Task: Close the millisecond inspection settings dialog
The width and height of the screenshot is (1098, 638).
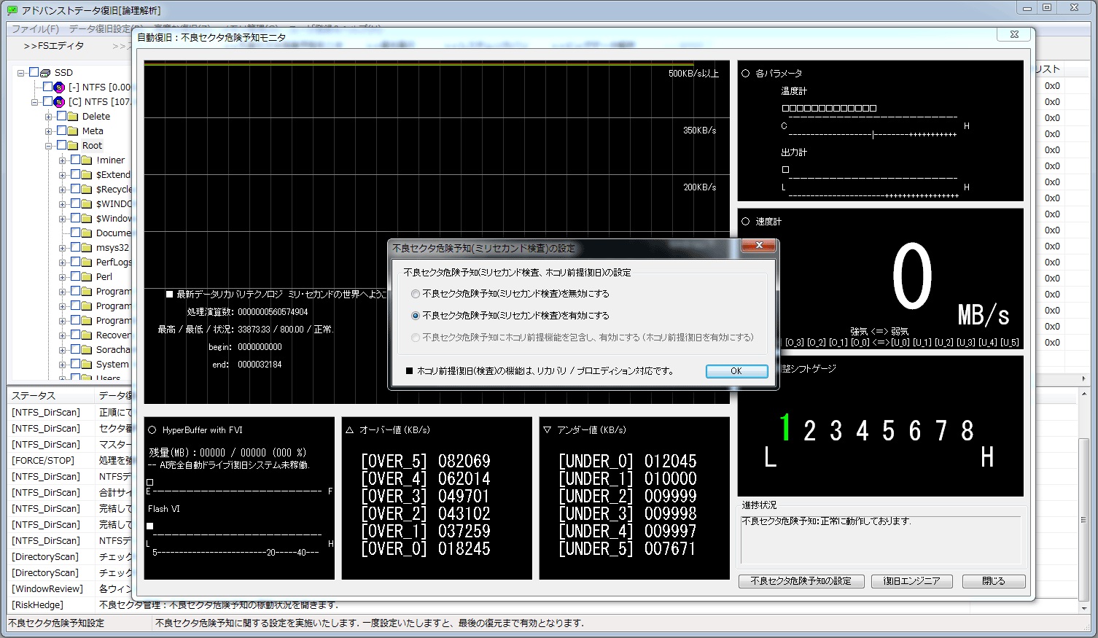Action: click(758, 246)
